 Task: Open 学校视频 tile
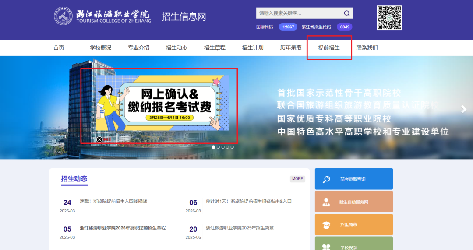coord(353,246)
